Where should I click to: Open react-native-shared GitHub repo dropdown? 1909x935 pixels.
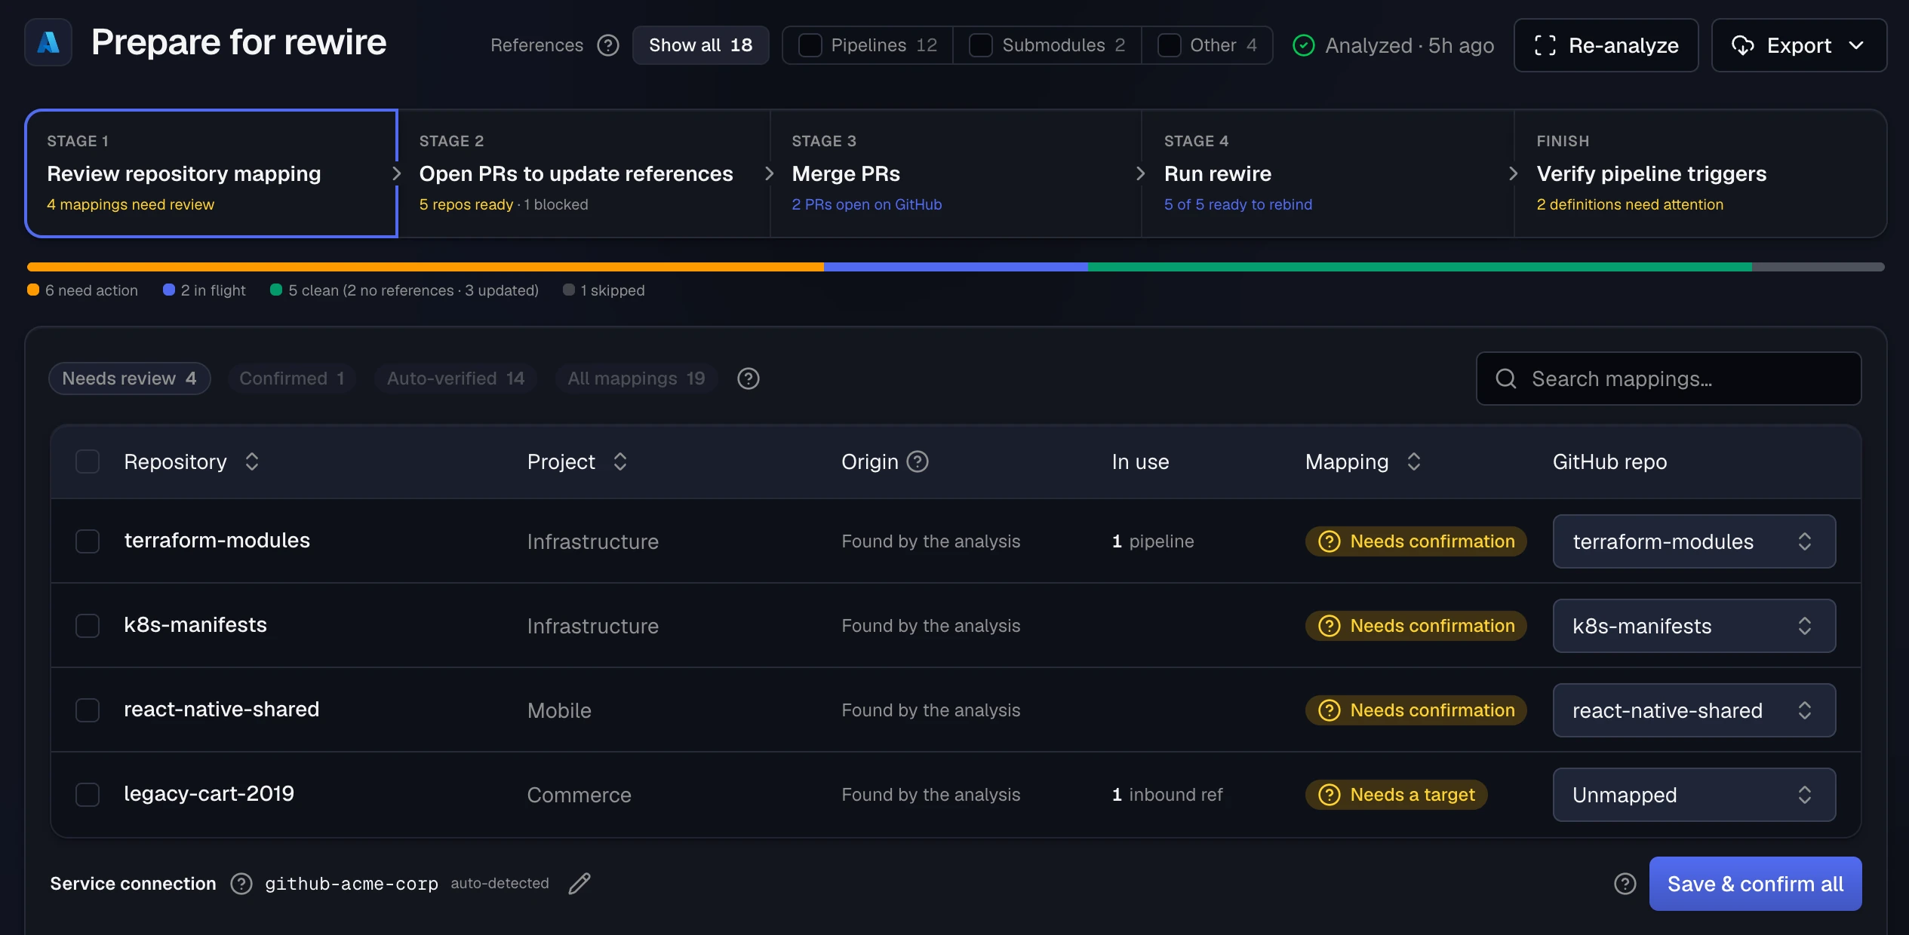pos(1694,710)
